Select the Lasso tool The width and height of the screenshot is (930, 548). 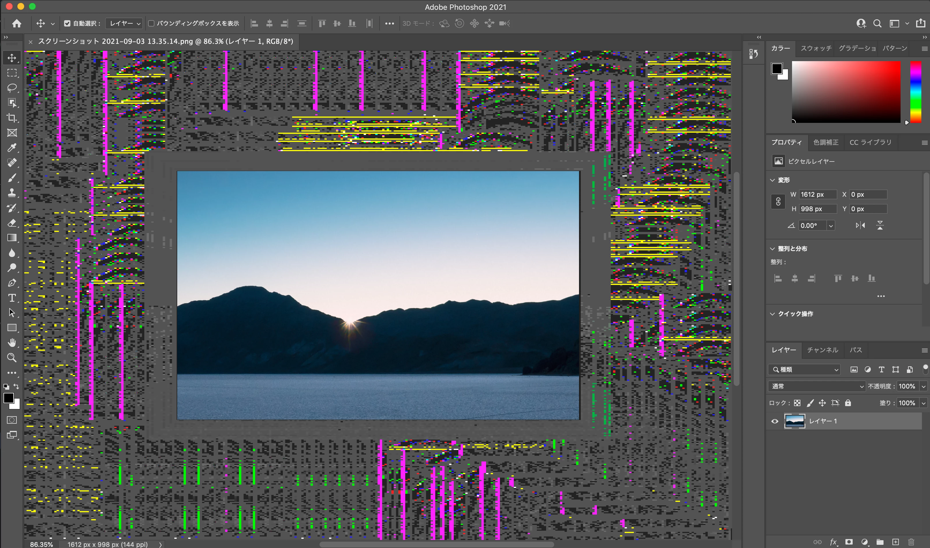[12, 88]
